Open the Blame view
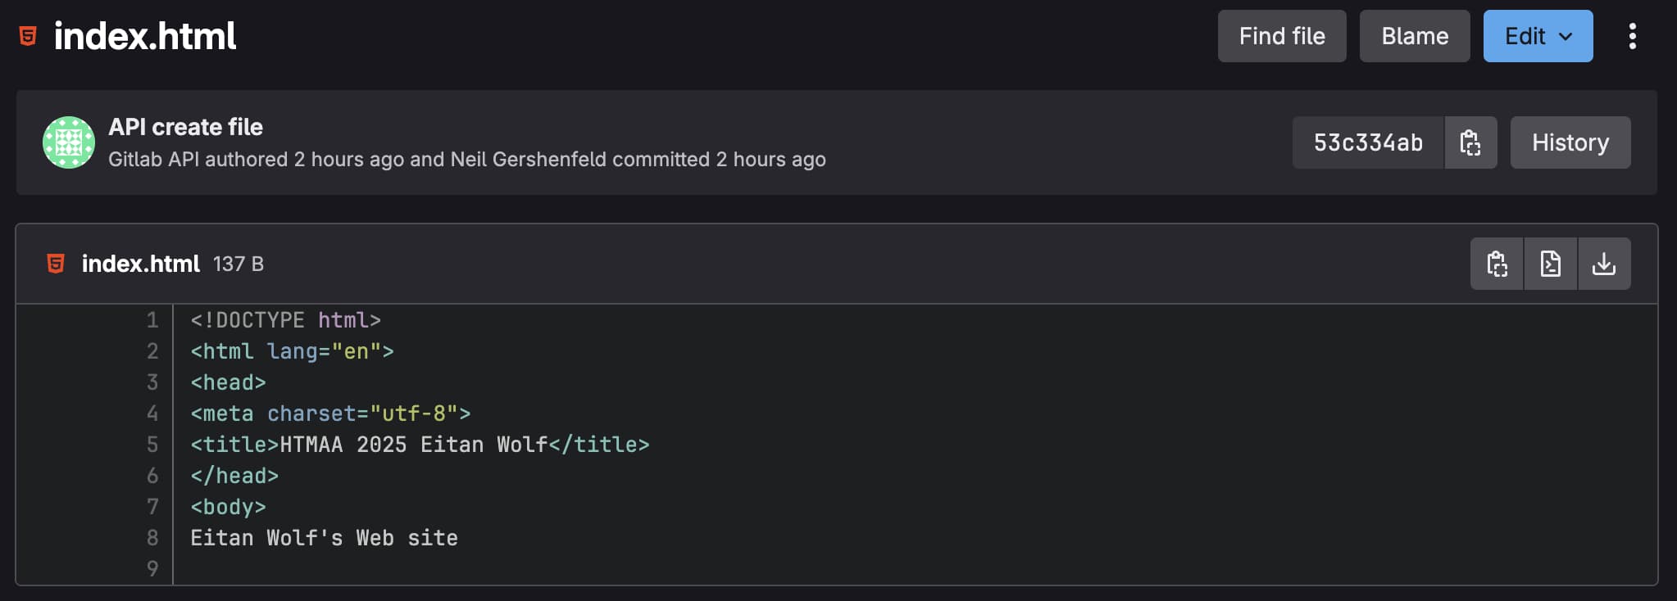The width and height of the screenshot is (1677, 601). pos(1414,36)
